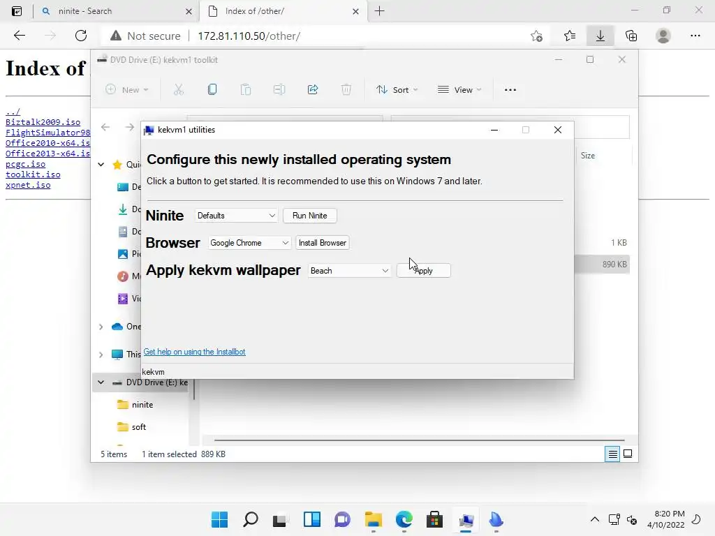
Task: Click the address bar URL
Action: click(249, 36)
